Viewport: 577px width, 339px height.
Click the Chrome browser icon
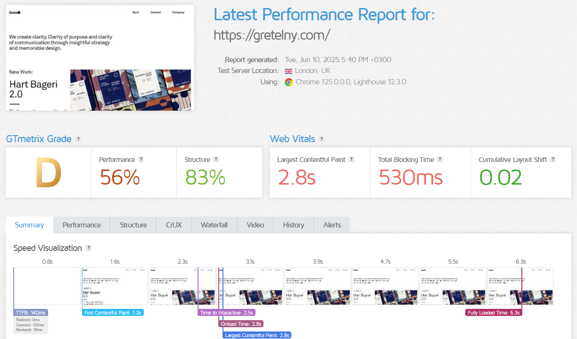click(288, 82)
